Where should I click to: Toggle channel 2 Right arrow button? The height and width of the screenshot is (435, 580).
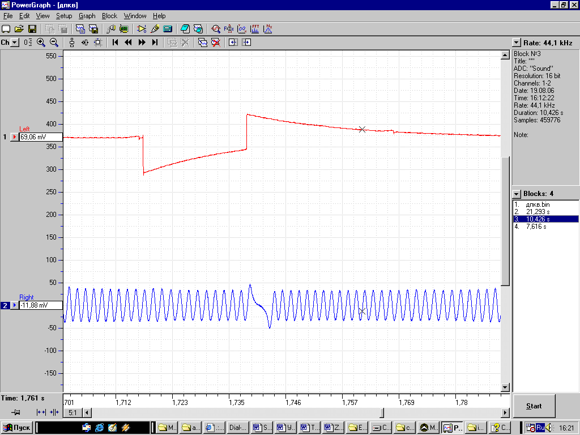pyautogui.click(x=14, y=305)
